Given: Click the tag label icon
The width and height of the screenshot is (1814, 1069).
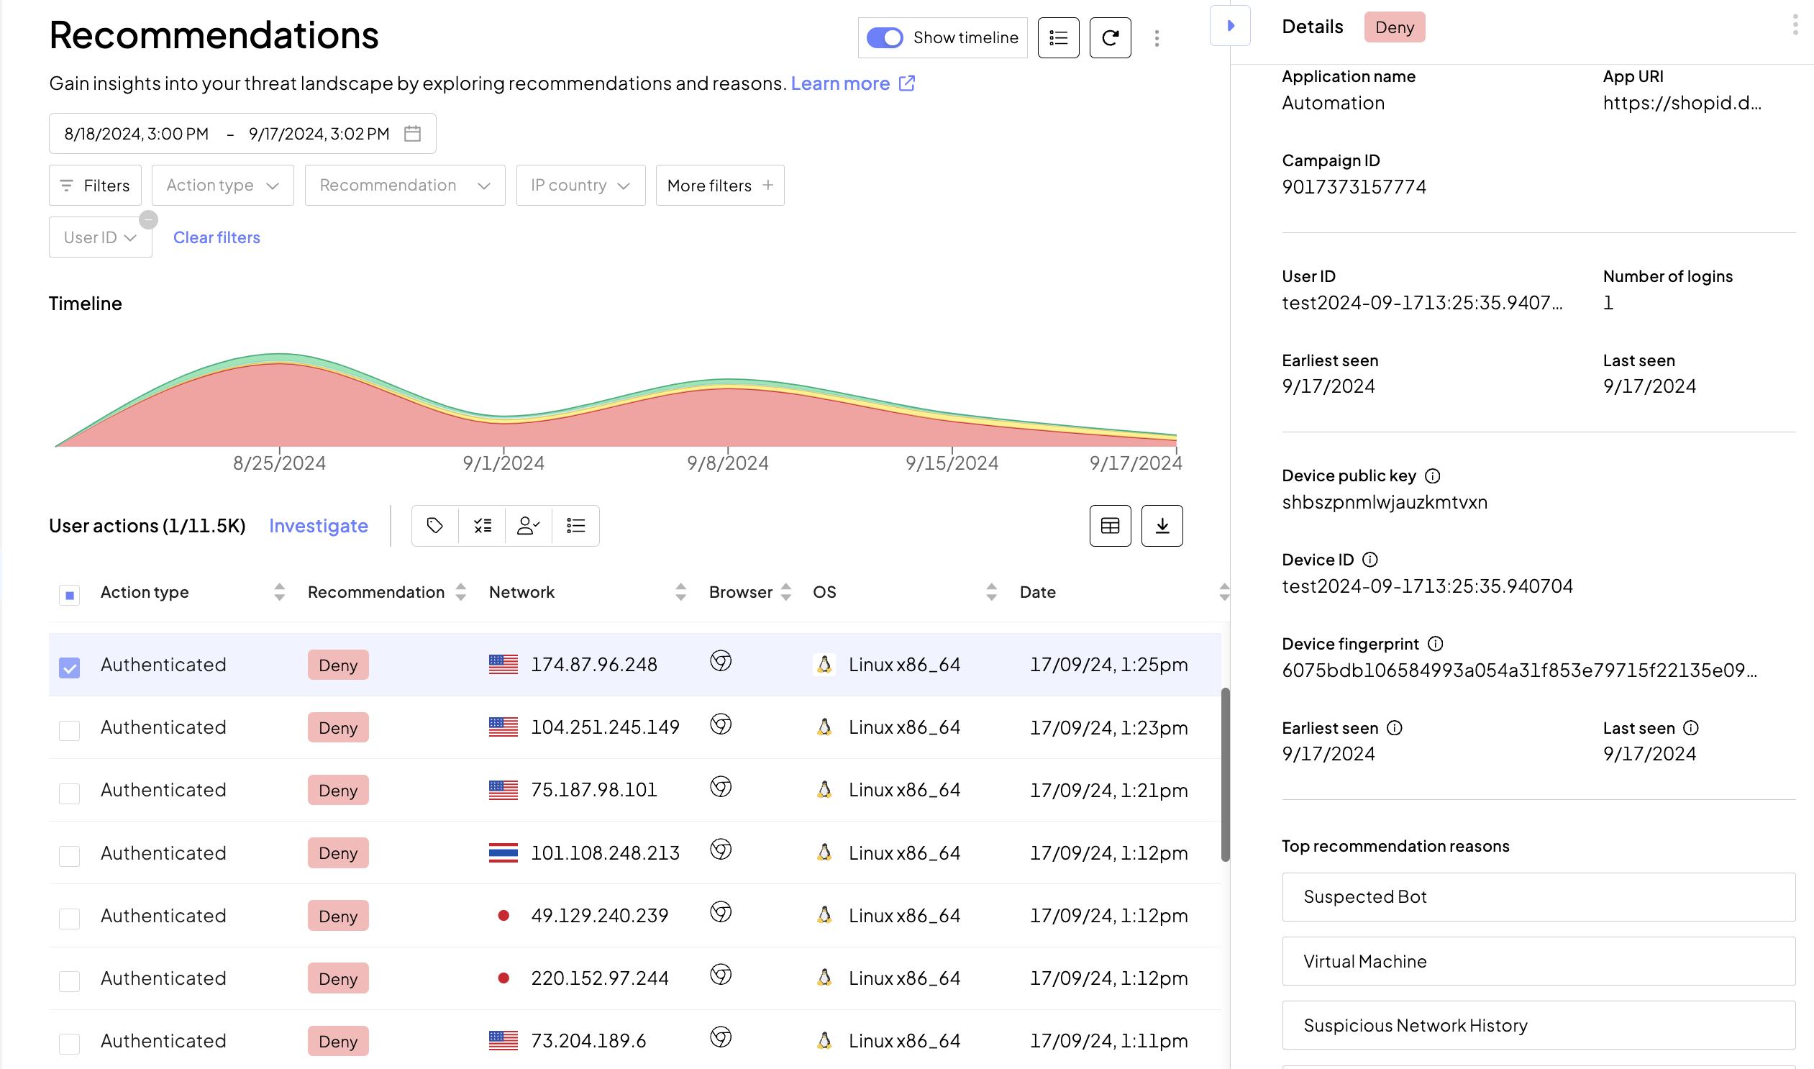Looking at the screenshot, I should 435,526.
